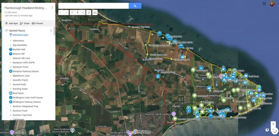Preview the map

37,23
